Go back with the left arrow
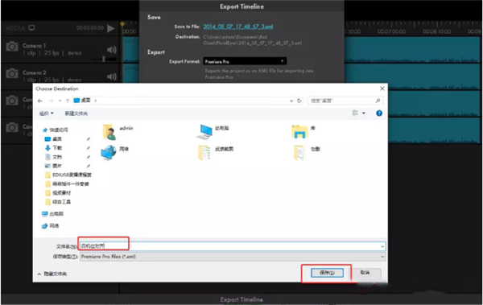 pyautogui.click(x=40, y=101)
